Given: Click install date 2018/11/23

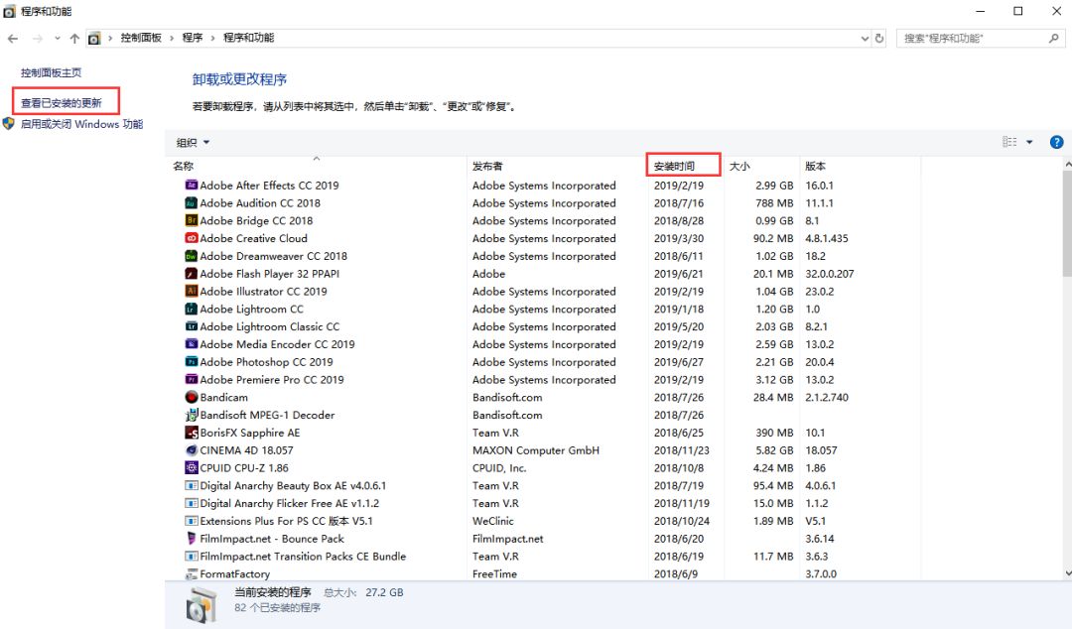Looking at the screenshot, I should tap(681, 450).
